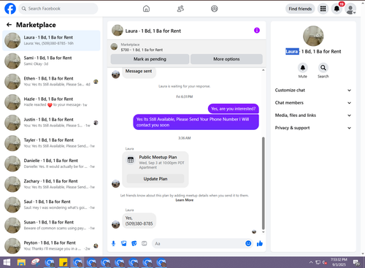Open the Danielle conversation
365x268 pixels.
[51, 164]
